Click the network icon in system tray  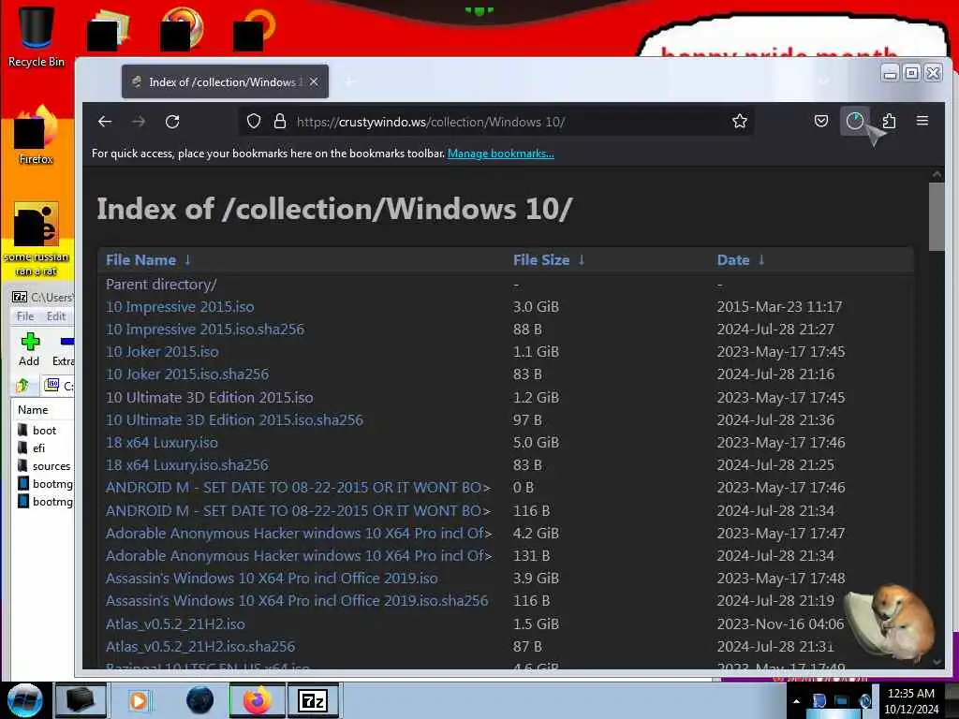pos(842,701)
